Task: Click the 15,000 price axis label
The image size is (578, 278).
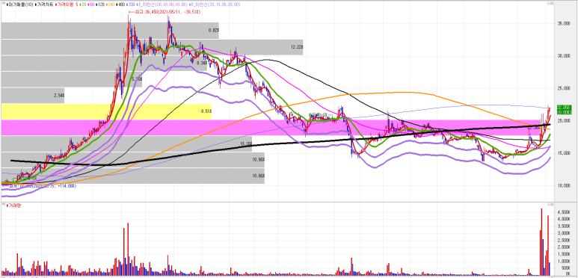Action: tap(565, 153)
